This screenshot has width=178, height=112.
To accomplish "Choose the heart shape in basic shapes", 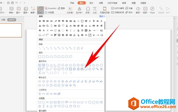I will coord(93,69).
